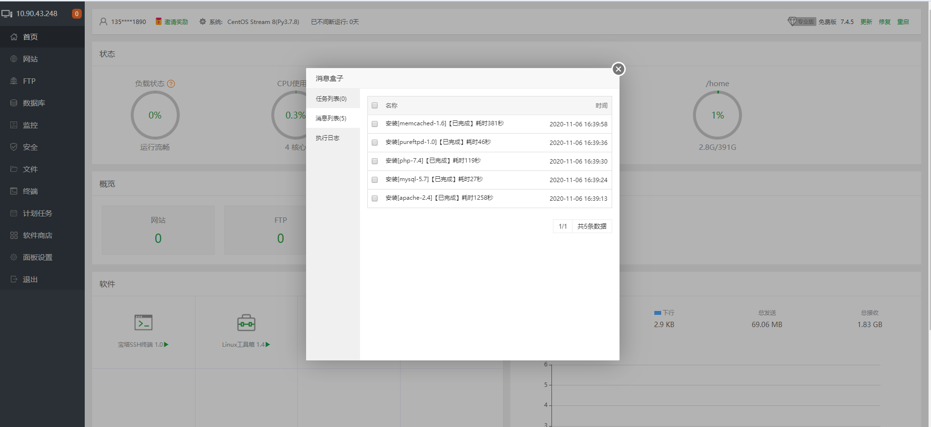Click the FTP sidebar icon
931x427 pixels.
coord(14,81)
